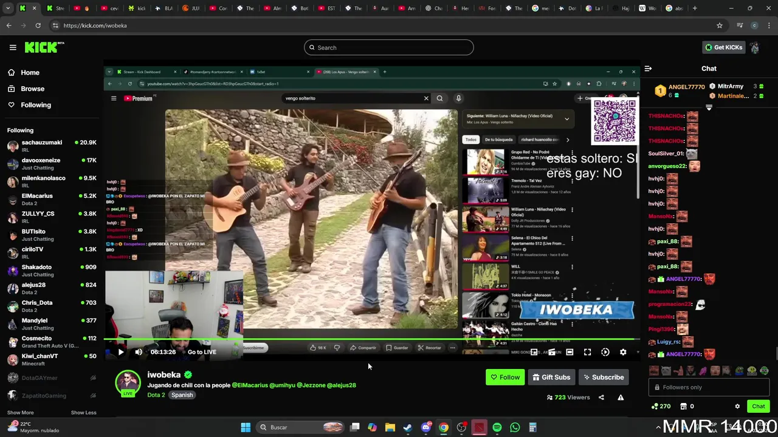
Task: Open sachauzumaki channel in sidebar
Action: tap(52, 146)
